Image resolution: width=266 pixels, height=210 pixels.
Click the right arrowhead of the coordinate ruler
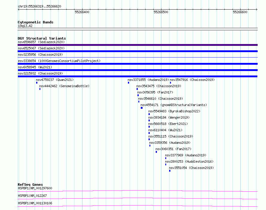coord(257,10)
